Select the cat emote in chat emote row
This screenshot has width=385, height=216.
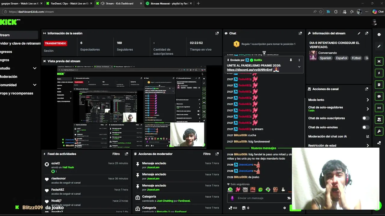(x=245, y=190)
